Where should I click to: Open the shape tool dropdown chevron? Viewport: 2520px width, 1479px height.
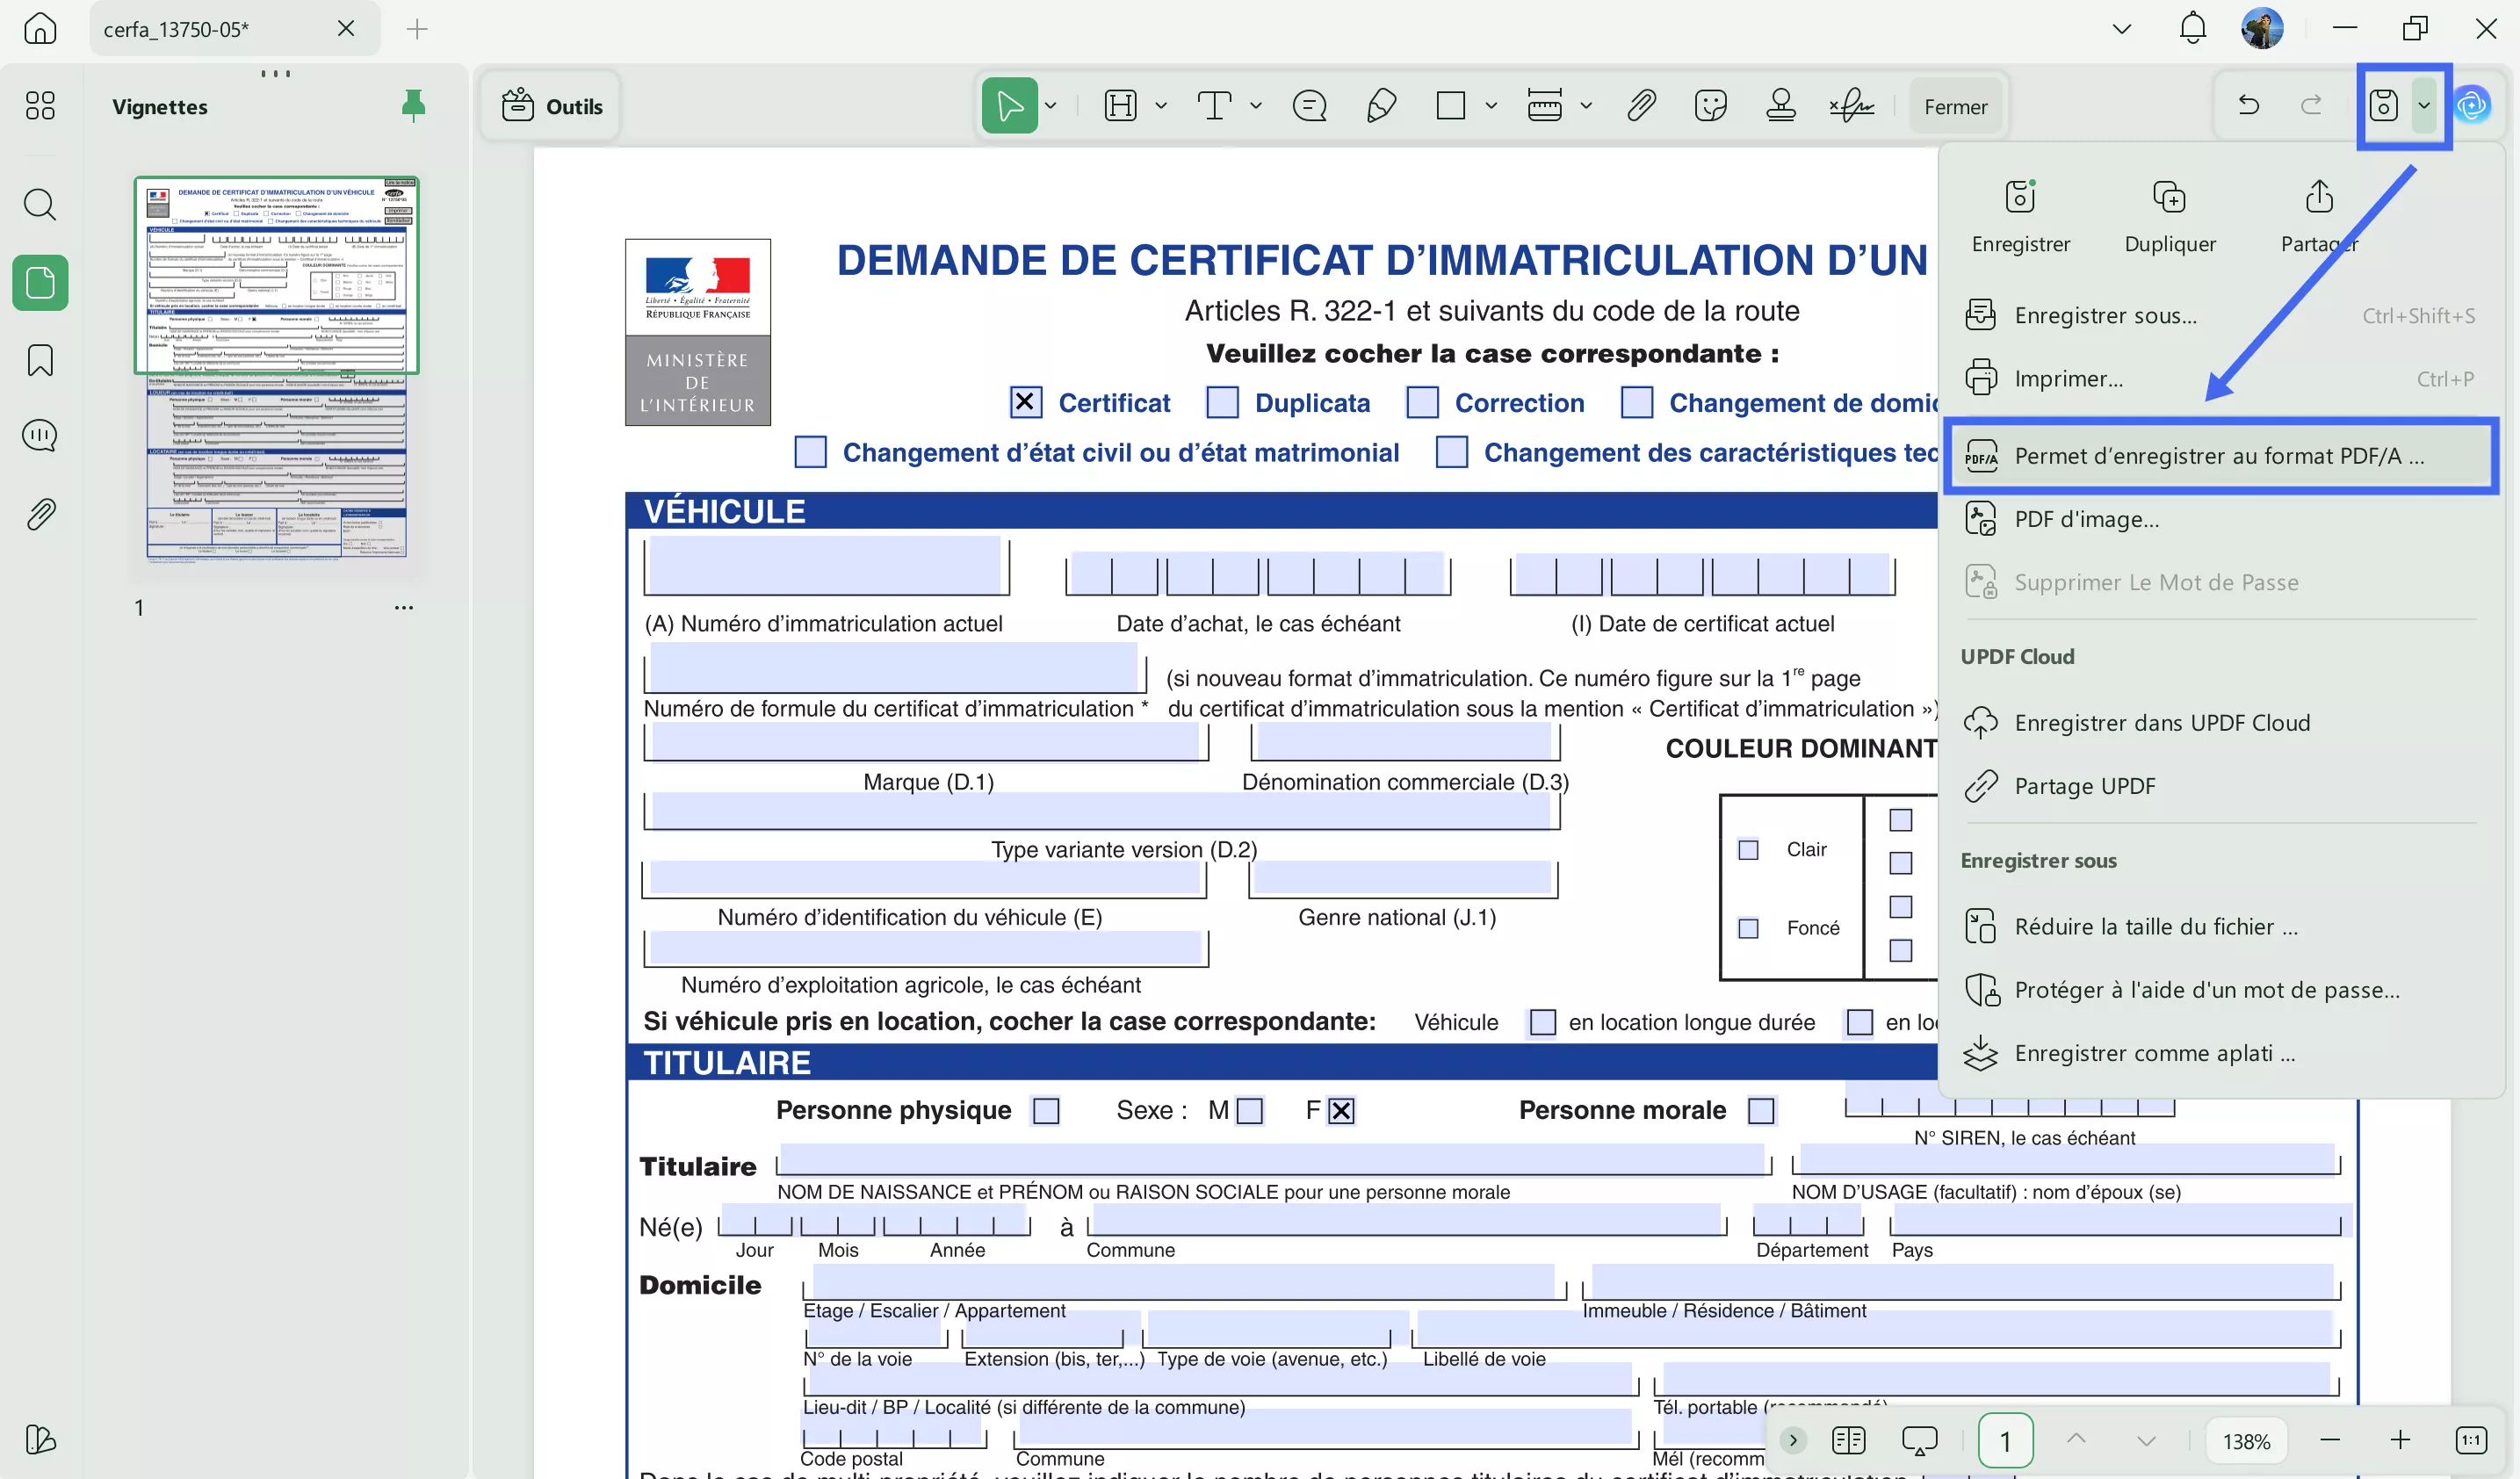click(x=1492, y=105)
